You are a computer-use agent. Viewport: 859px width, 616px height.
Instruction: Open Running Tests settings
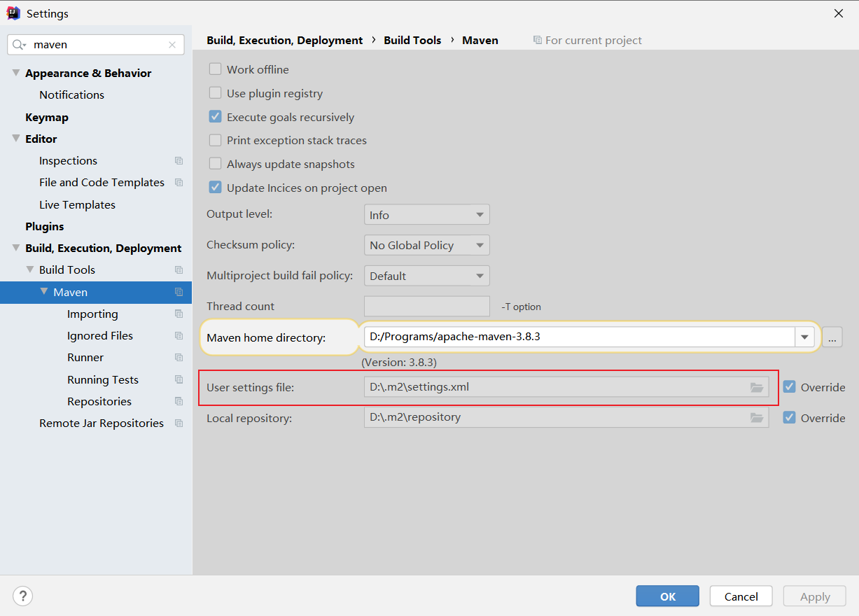click(x=103, y=380)
